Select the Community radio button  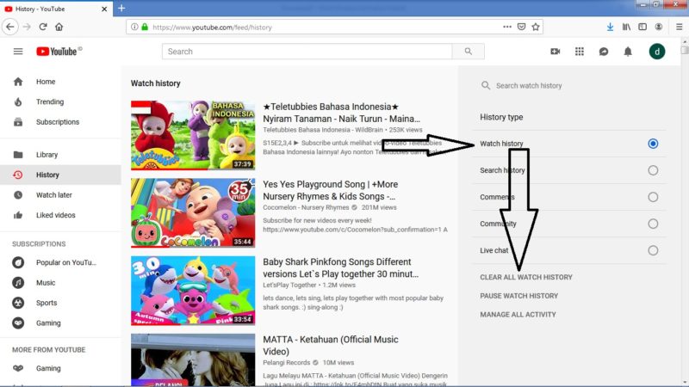pyautogui.click(x=653, y=224)
